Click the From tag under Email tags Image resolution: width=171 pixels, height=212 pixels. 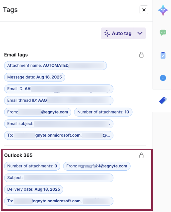pos(38,112)
